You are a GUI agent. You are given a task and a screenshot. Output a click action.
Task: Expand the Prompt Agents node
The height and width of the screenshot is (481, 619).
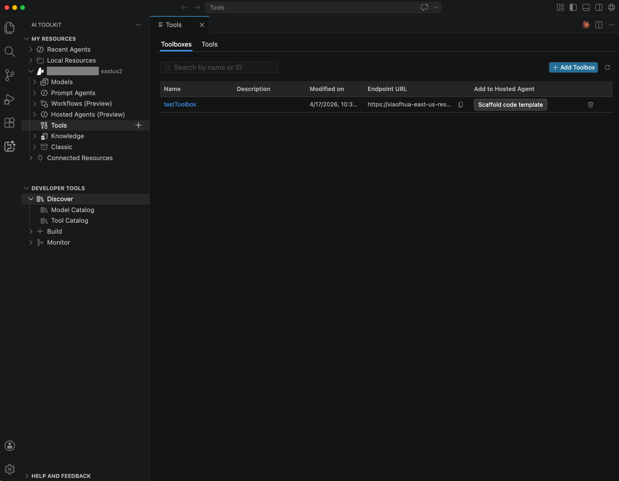click(35, 93)
